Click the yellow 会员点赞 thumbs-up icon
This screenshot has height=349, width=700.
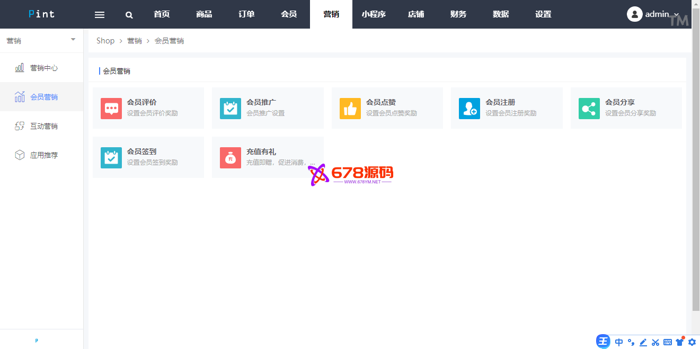coord(350,109)
